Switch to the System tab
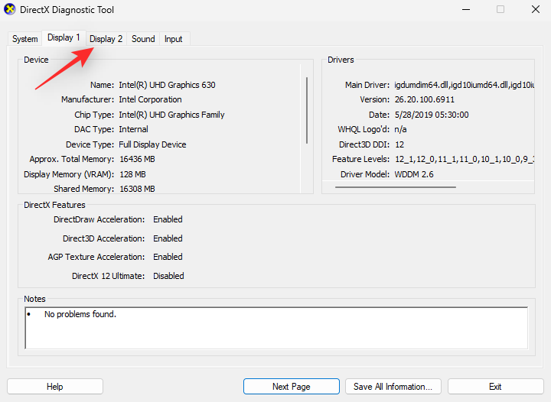 tap(25, 39)
